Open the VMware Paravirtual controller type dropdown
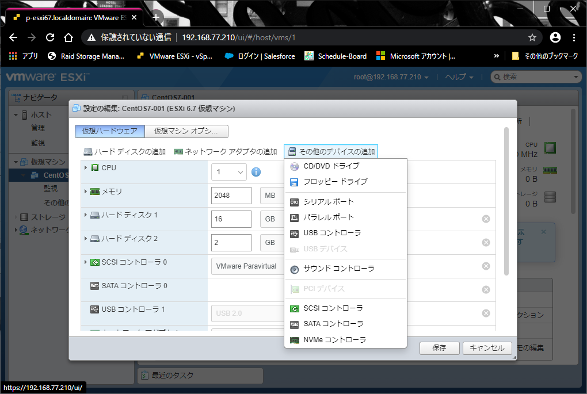Image resolution: width=587 pixels, height=394 pixels. point(248,266)
